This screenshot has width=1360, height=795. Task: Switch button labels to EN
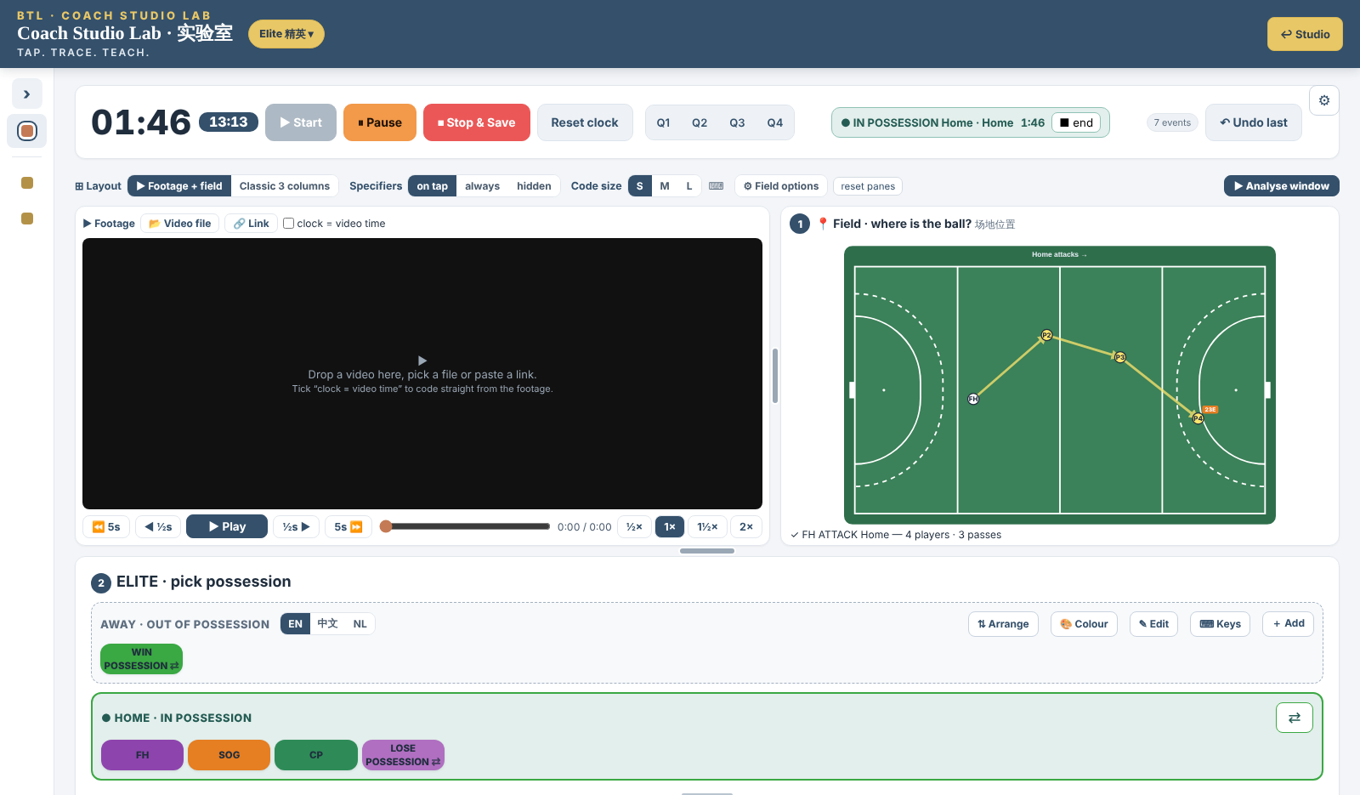pos(295,623)
